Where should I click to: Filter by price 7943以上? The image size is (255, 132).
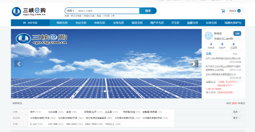tap(113, 124)
